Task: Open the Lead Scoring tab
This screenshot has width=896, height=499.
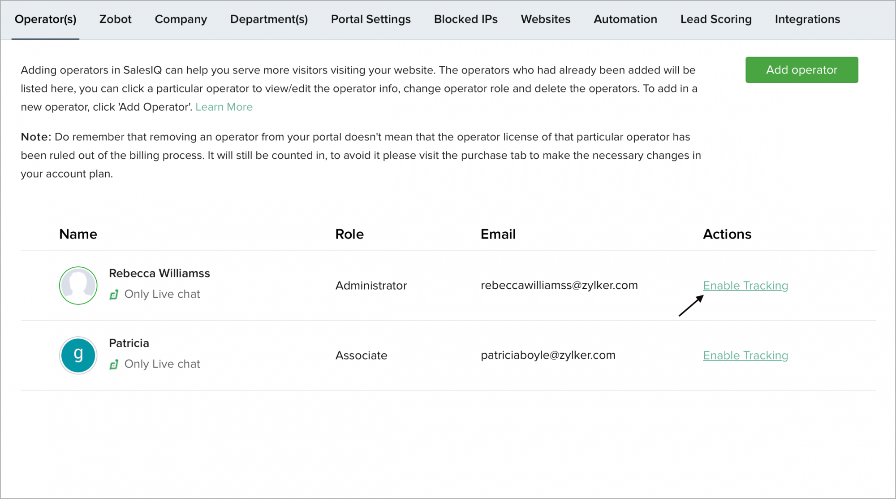Action: (716, 19)
